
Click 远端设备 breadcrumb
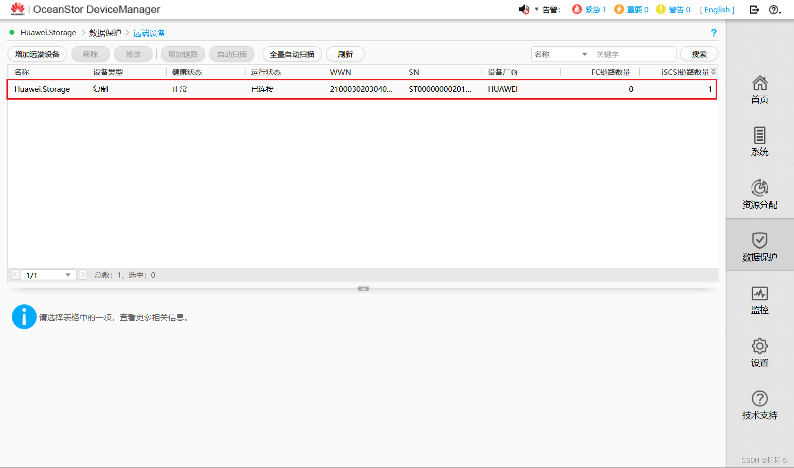pyautogui.click(x=149, y=33)
